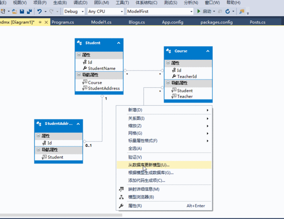This screenshot has height=219, width=284.
Task: Click the refresh/restart circular arrow icon
Action: [x=228, y=11]
